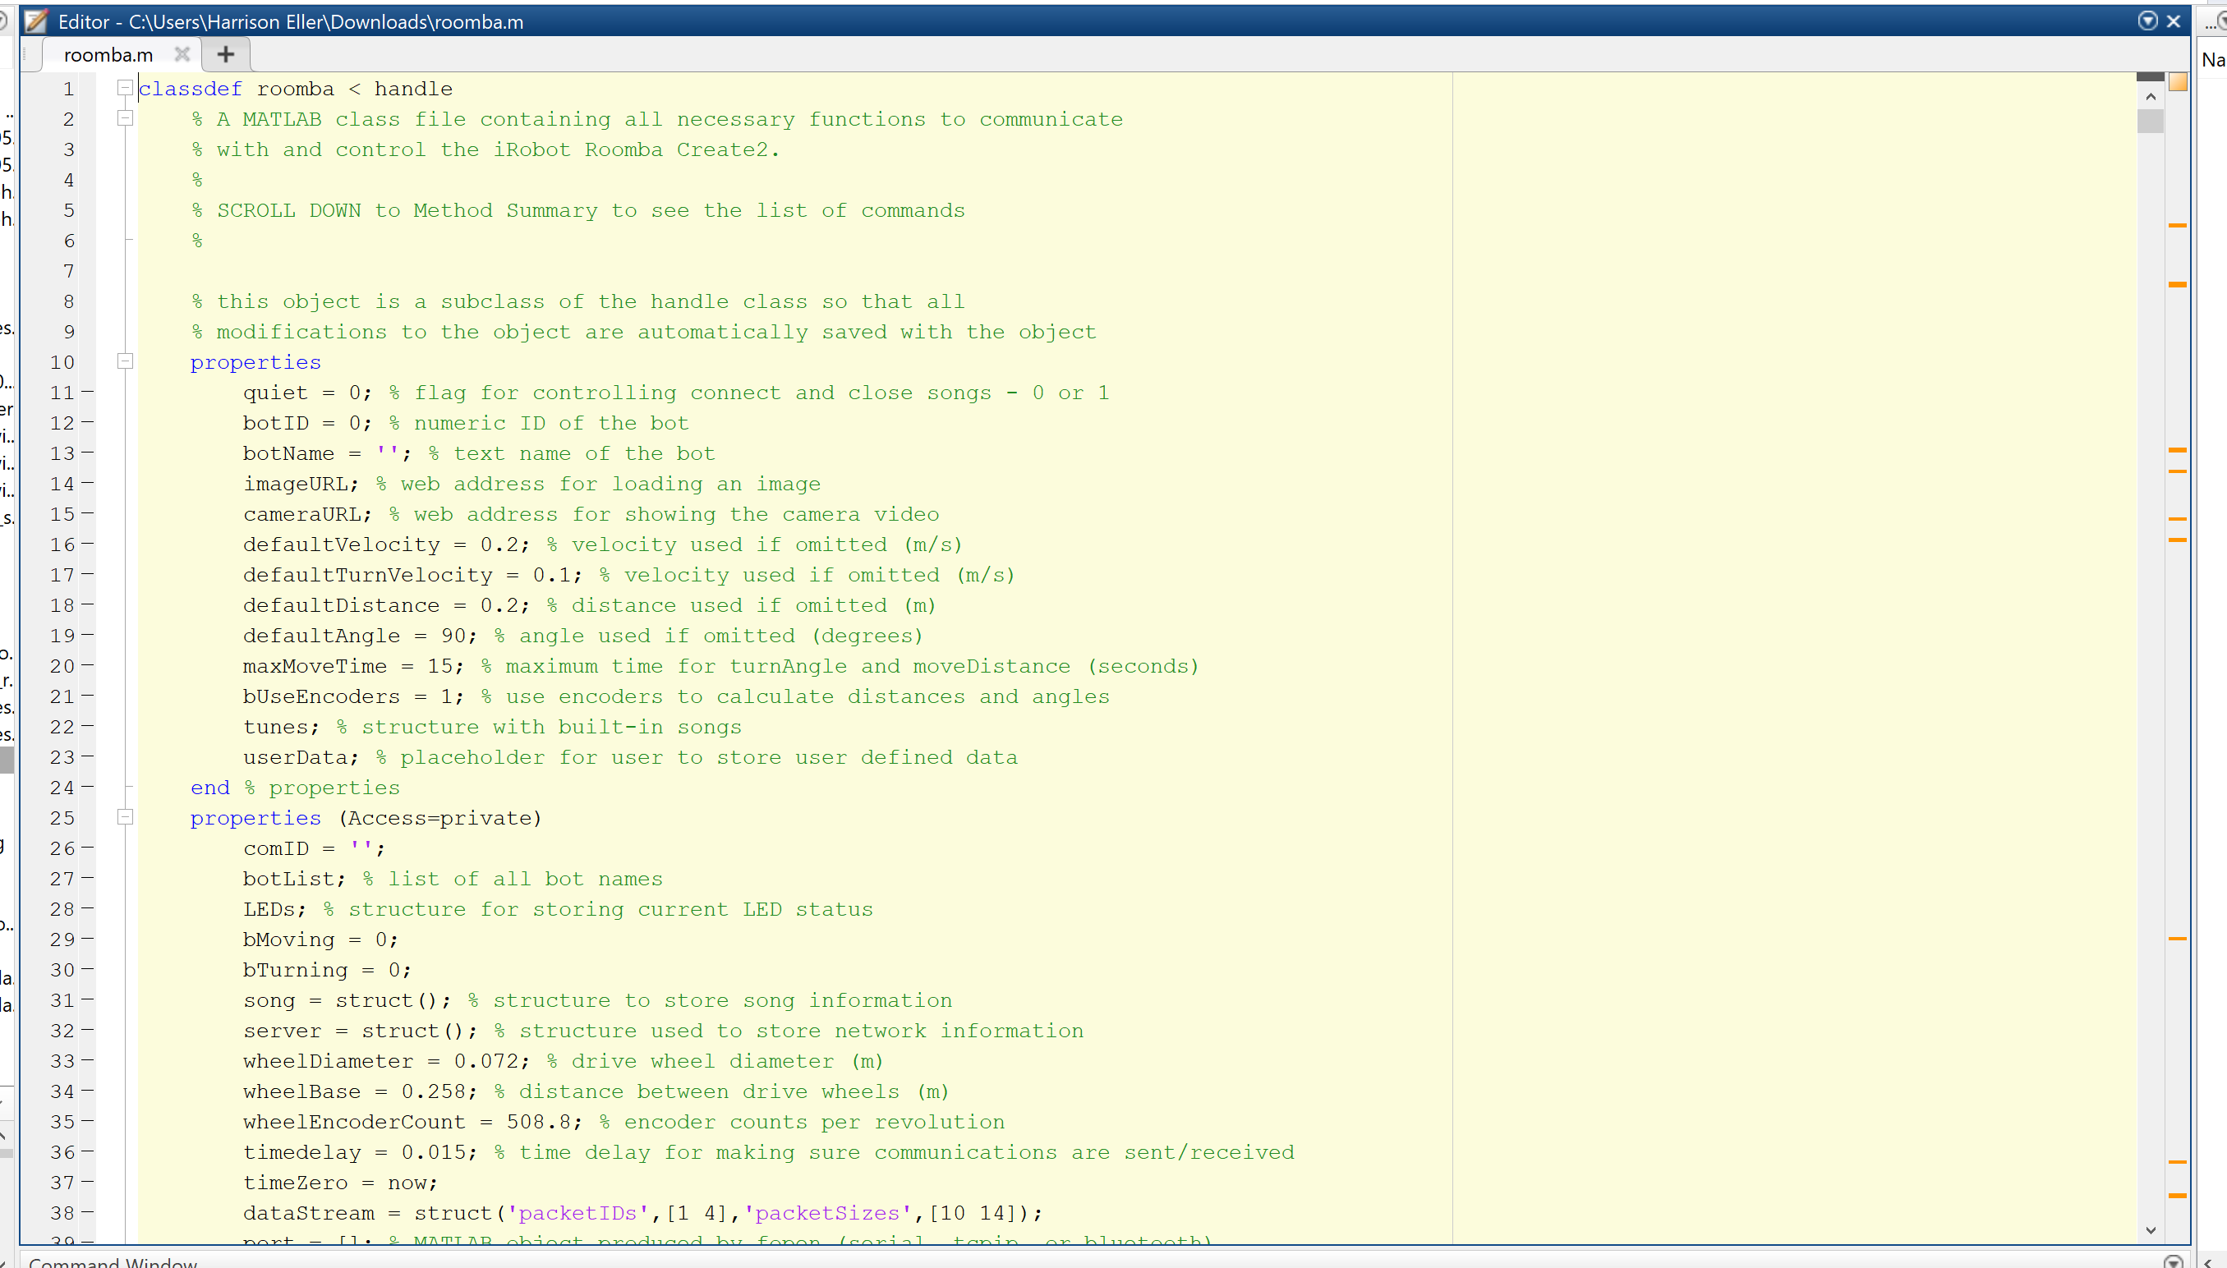2227x1268 pixels.
Task: Click the MATLAB document icon in the title bar
Action: [x=35, y=22]
